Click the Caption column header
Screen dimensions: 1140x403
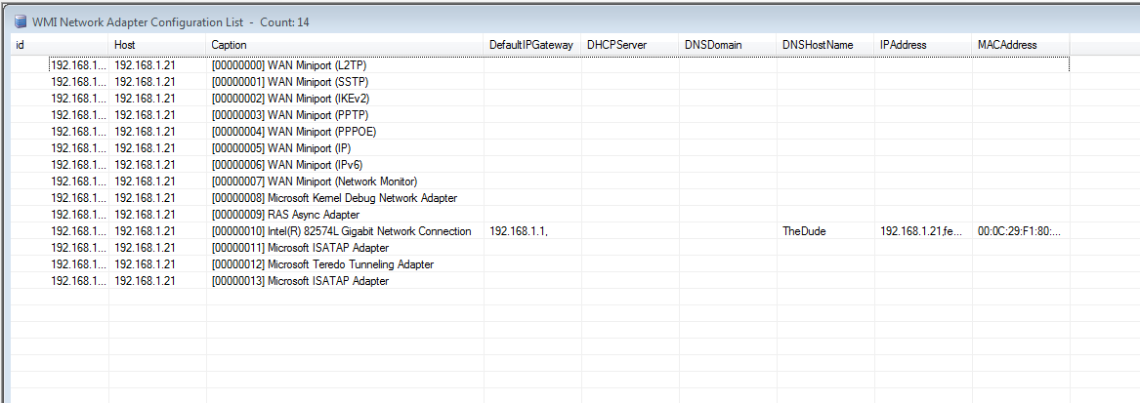click(x=345, y=45)
